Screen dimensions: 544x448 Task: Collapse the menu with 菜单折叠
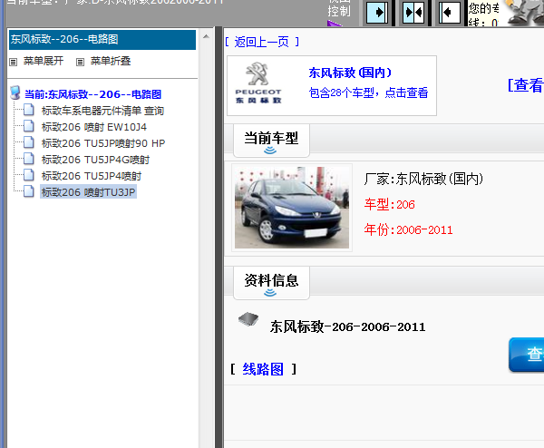(111, 61)
